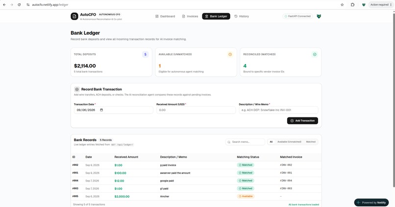Open the browser extensions puzzle icon
The height and width of the screenshot is (207, 395).
click(x=352, y=5)
